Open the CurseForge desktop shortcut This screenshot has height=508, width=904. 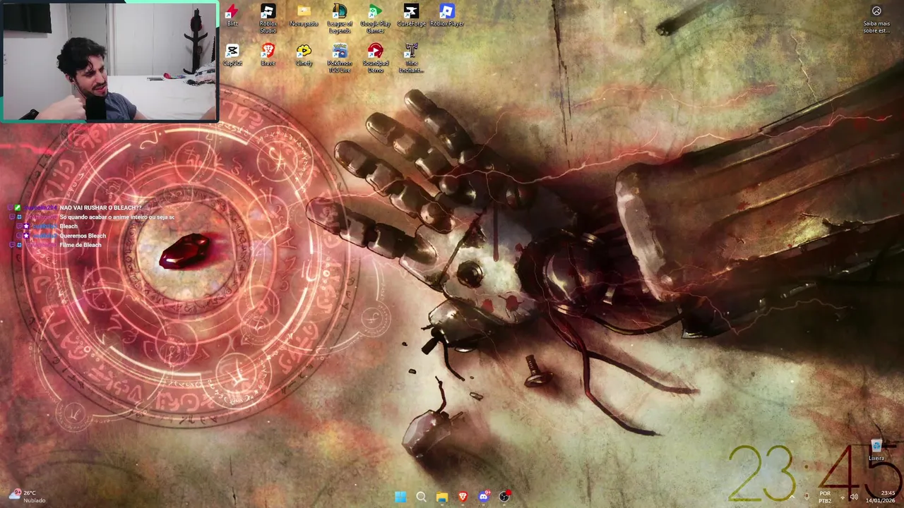411,15
